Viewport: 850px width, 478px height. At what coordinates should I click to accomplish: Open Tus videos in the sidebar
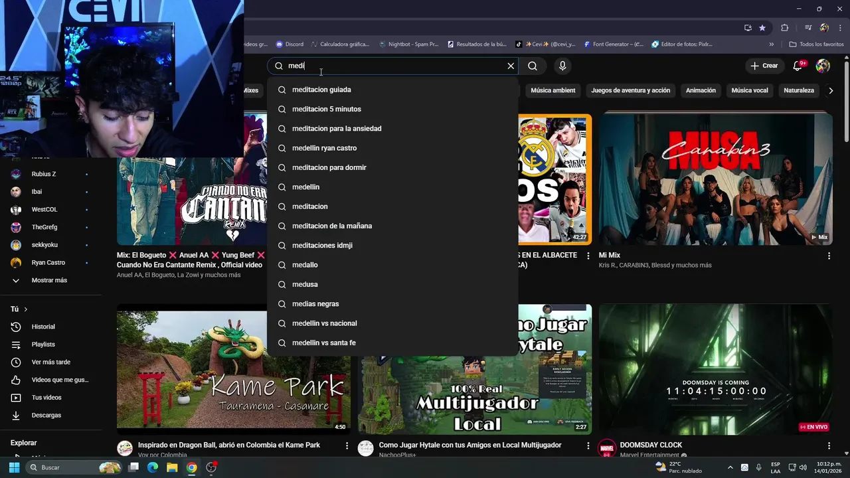(50, 398)
